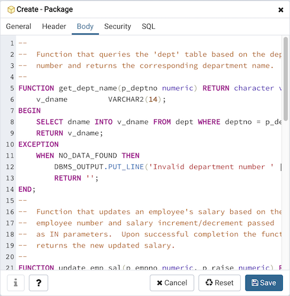The width and height of the screenshot is (290, 296).
Task: Click comment 'returns the new updated salary.'
Action: tap(105, 246)
